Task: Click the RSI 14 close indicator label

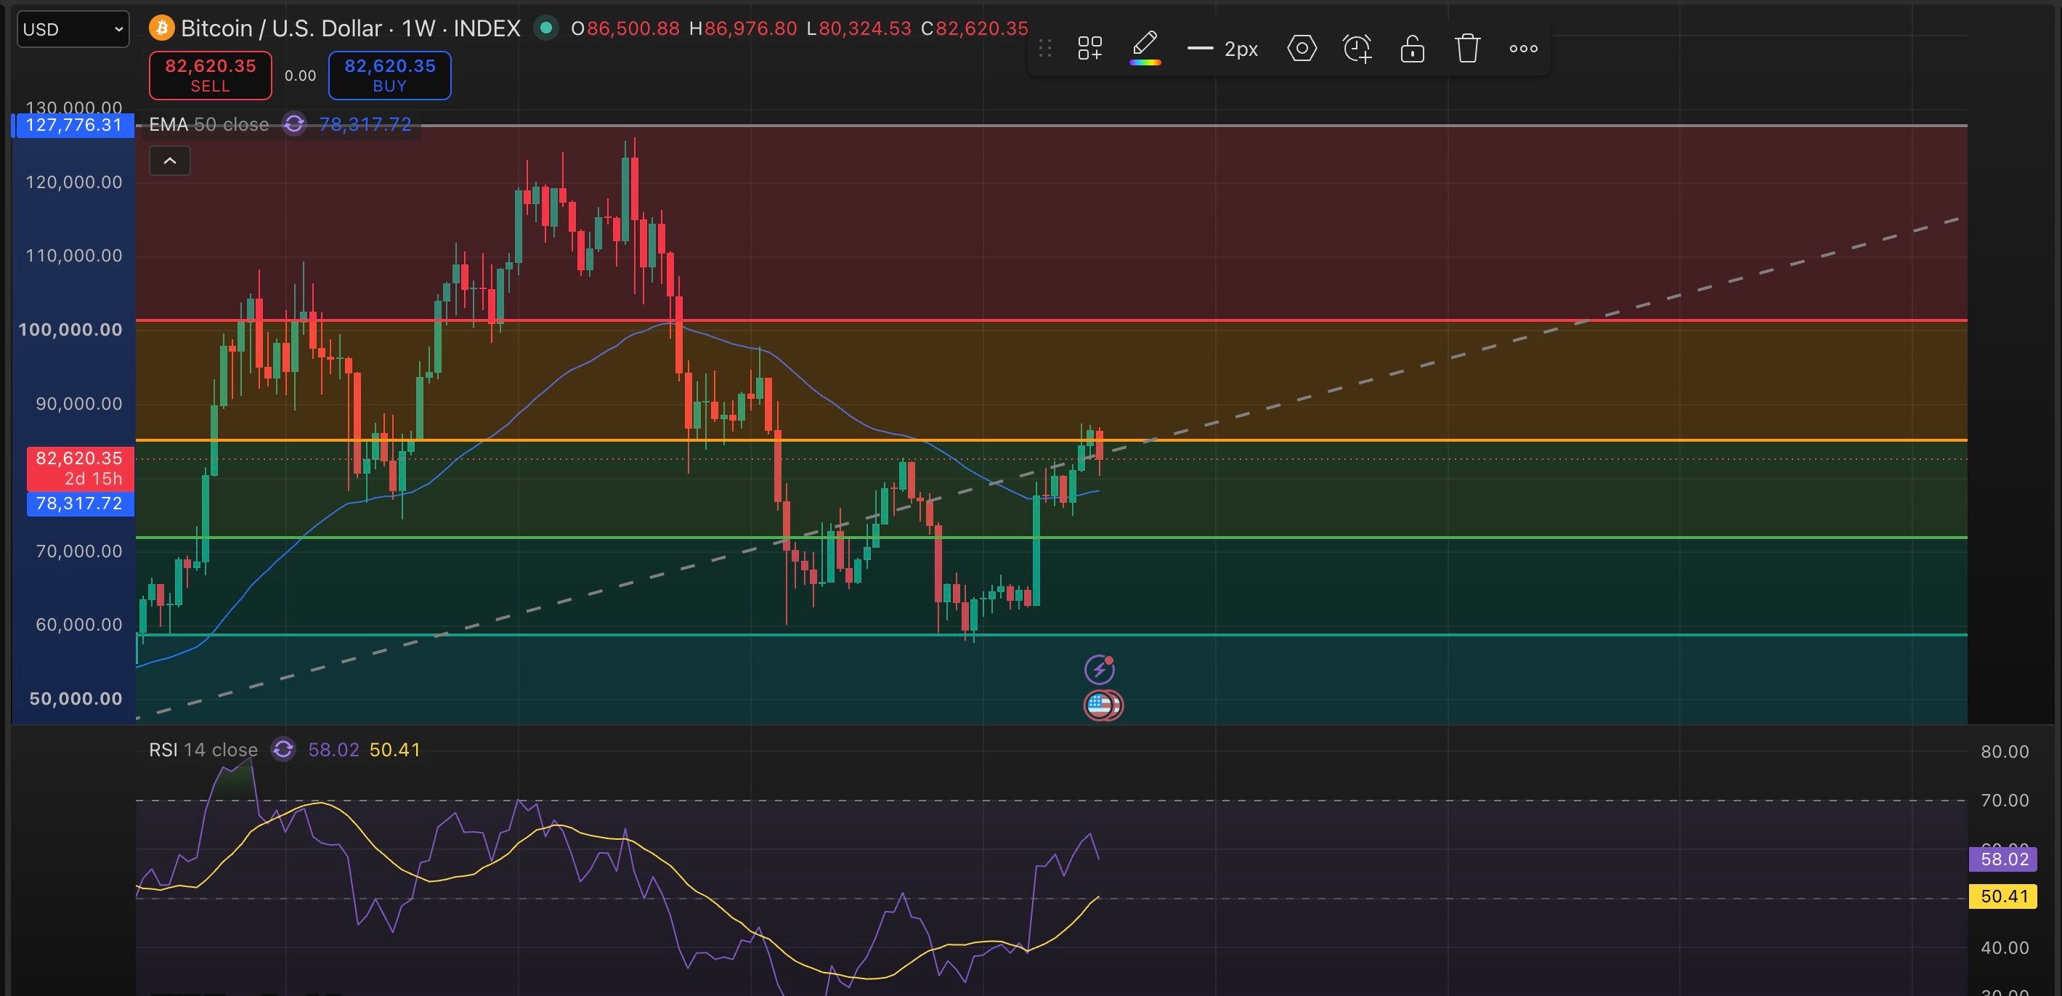Action: pyautogui.click(x=203, y=750)
